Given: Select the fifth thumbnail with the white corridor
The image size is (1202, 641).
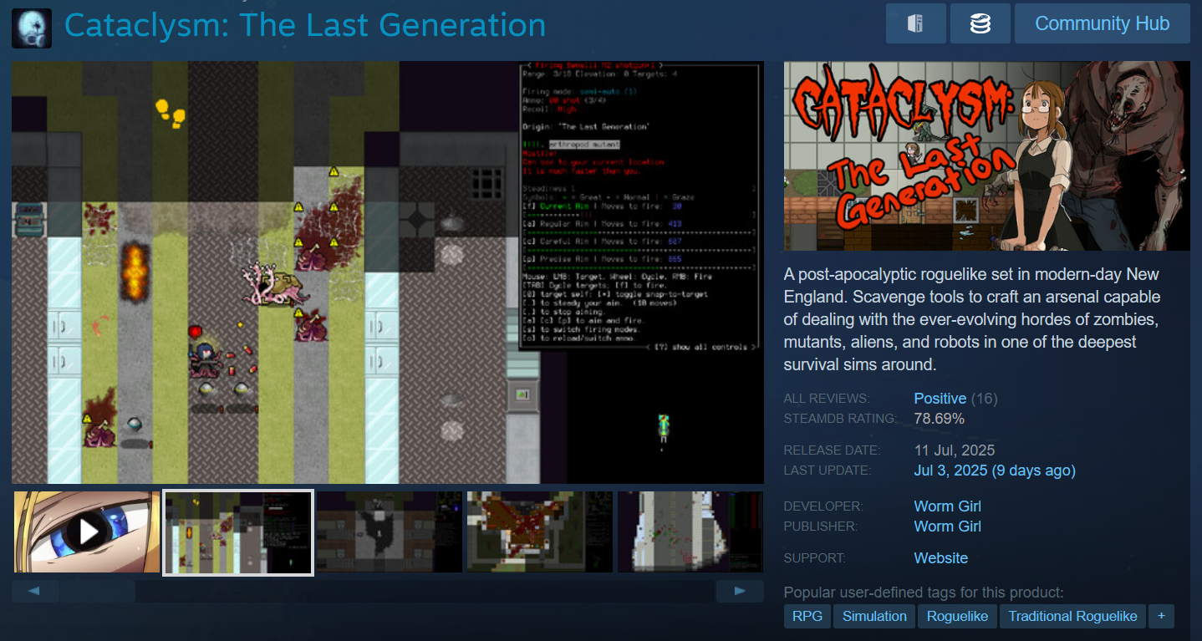Looking at the screenshot, I should [x=690, y=532].
